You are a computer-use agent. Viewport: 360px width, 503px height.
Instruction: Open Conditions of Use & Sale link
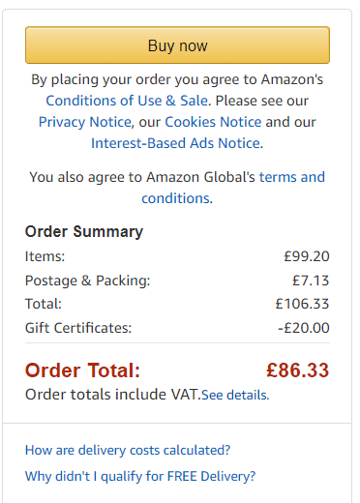click(127, 101)
